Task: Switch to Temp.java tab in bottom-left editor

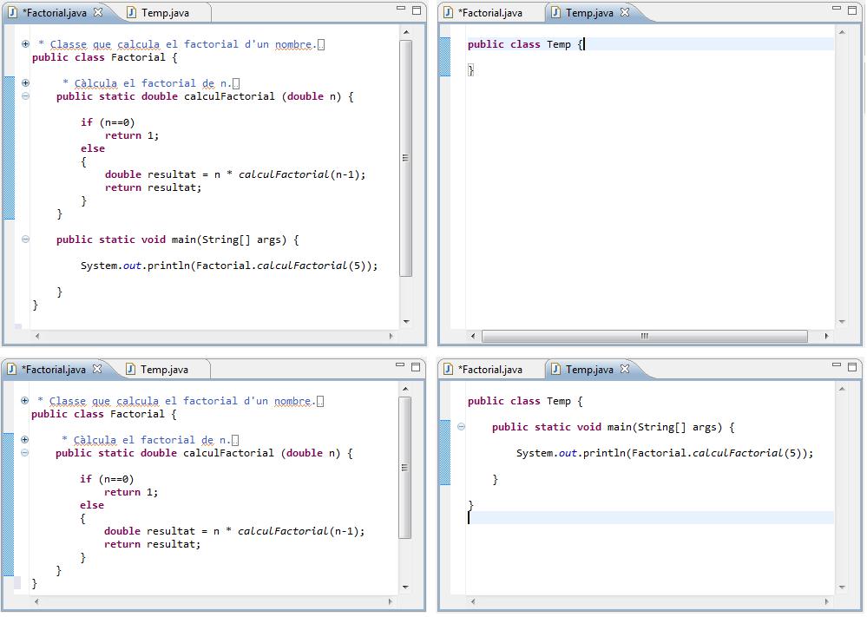Action: point(164,370)
